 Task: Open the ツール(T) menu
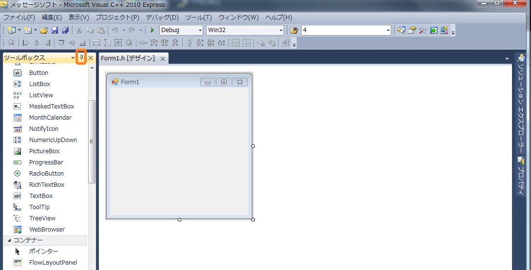pos(199,17)
